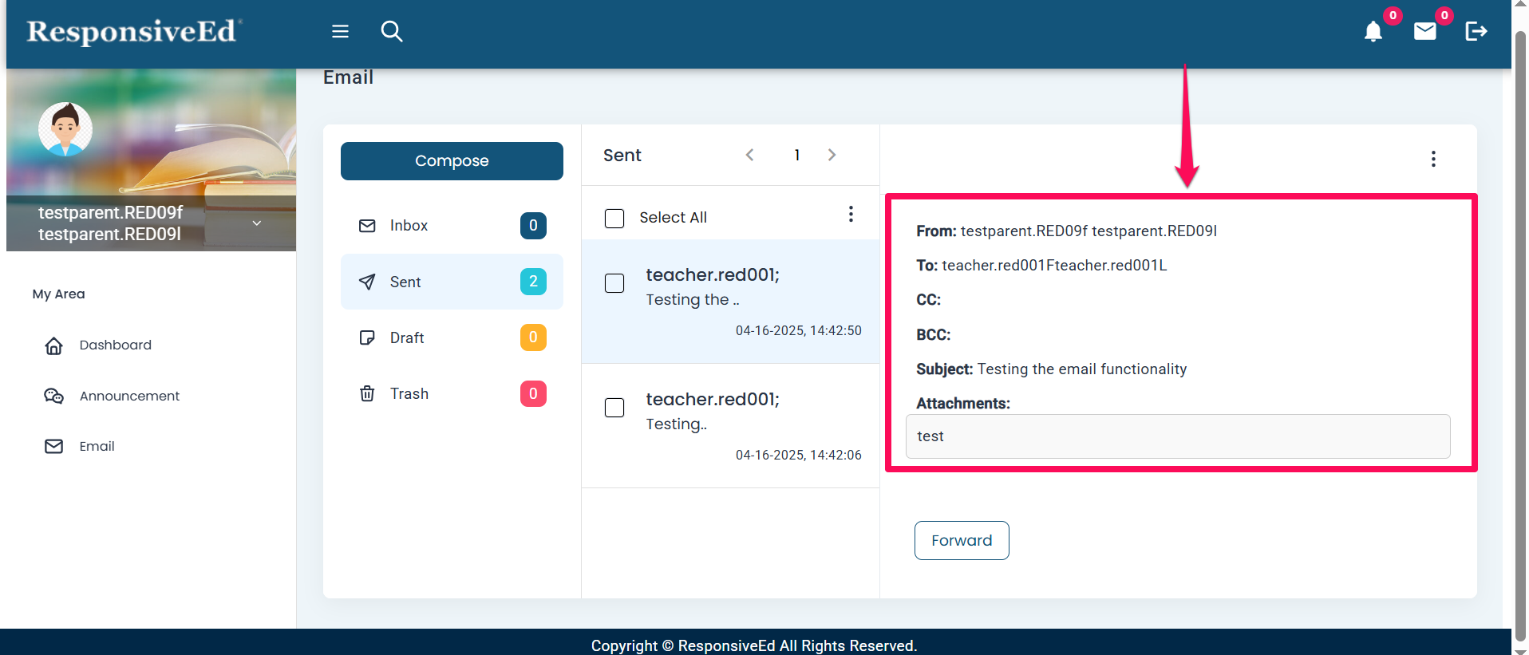Open the email detail three-dot menu
The height and width of the screenshot is (655, 1529).
(x=1433, y=159)
